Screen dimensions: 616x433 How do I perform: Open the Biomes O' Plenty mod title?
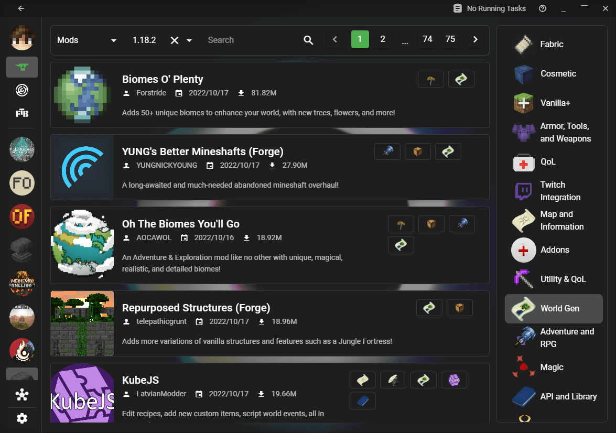pyautogui.click(x=163, y=79)
